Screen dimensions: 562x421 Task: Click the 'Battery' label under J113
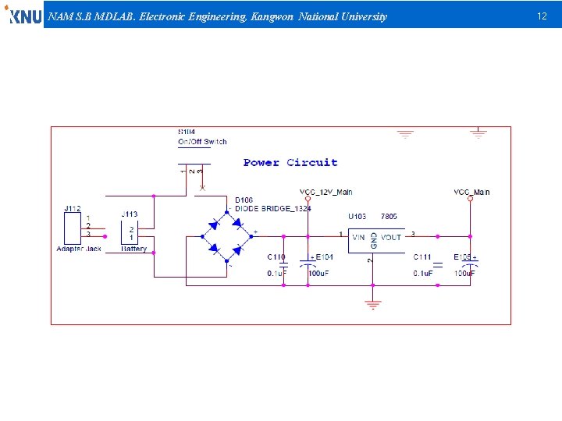point(134,249)
